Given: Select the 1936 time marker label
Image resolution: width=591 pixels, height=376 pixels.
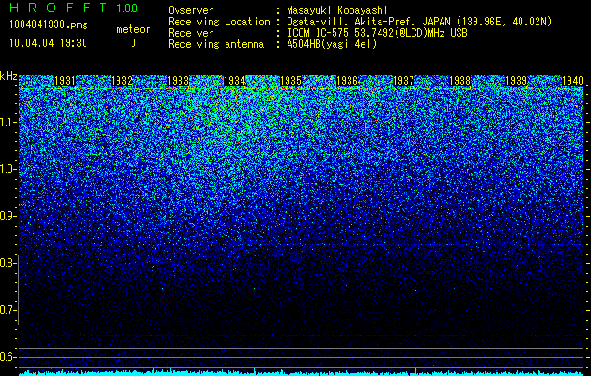Looking at the screenshot, I should [x=347, y=81].
